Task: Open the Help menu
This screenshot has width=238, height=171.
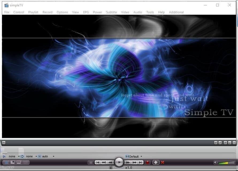Action: coord(161,12)
